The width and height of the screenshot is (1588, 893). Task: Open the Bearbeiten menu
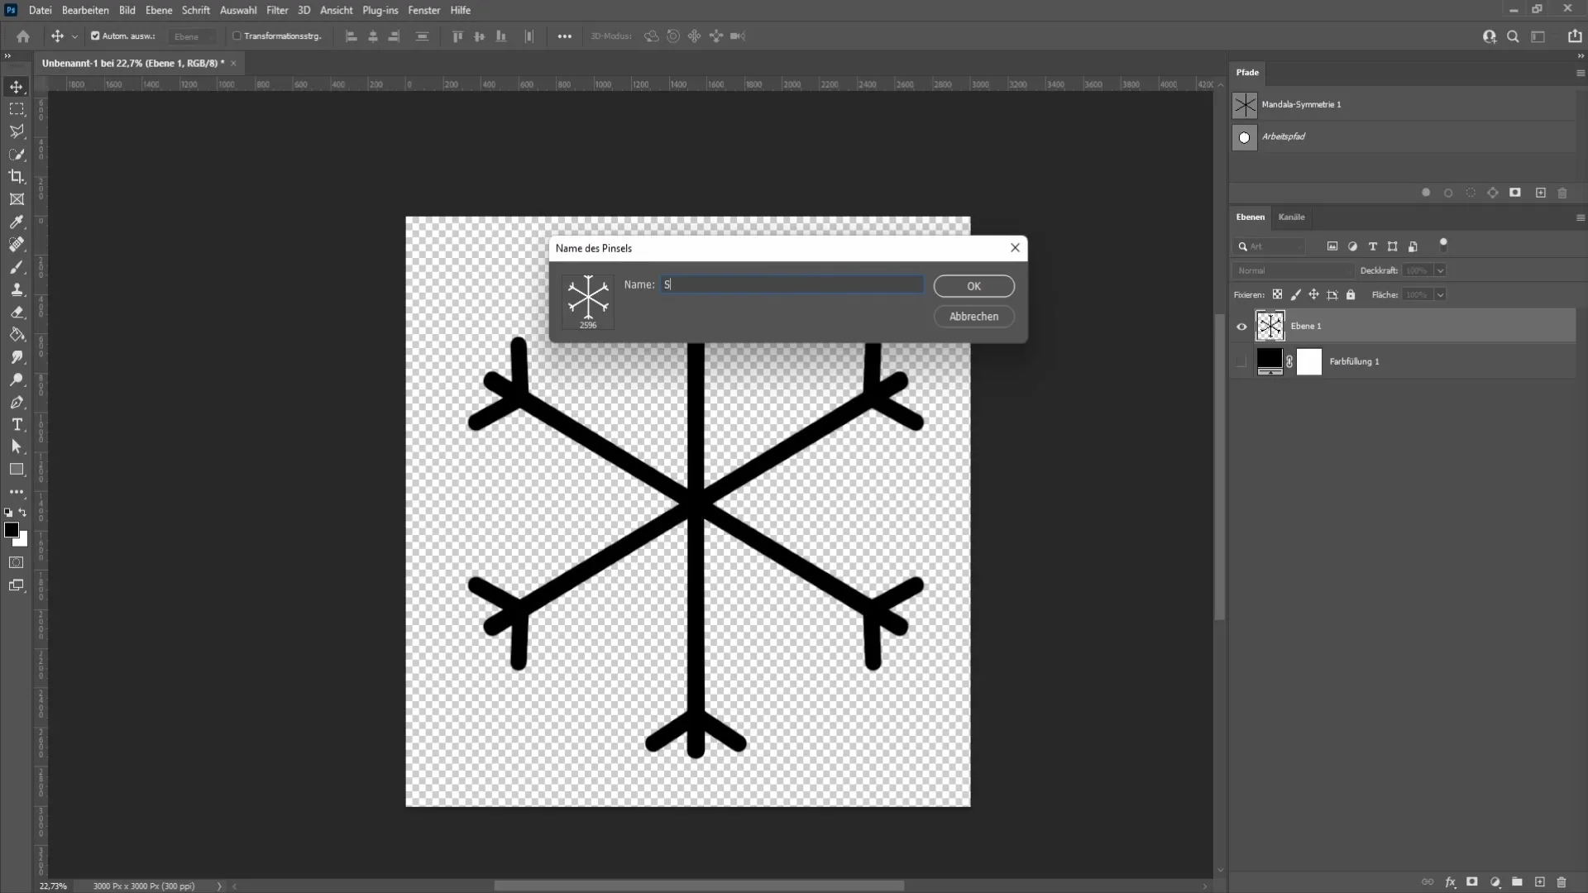(x=85, y=10)
